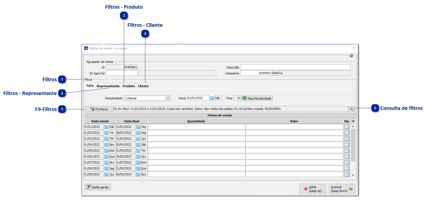Click the Data final cell 28/02/2022
This screenshot has width=427, height=200.
pos(125,133)
